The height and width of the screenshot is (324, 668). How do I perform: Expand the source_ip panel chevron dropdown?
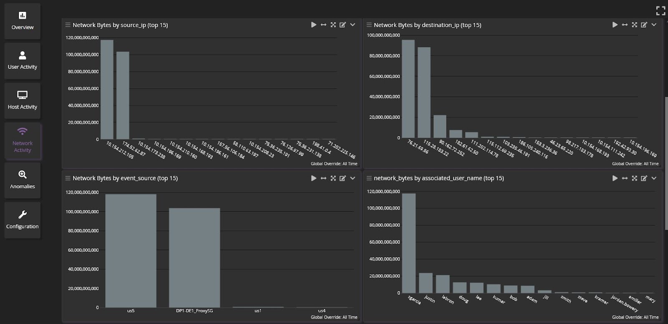click(x=353, y=25)
